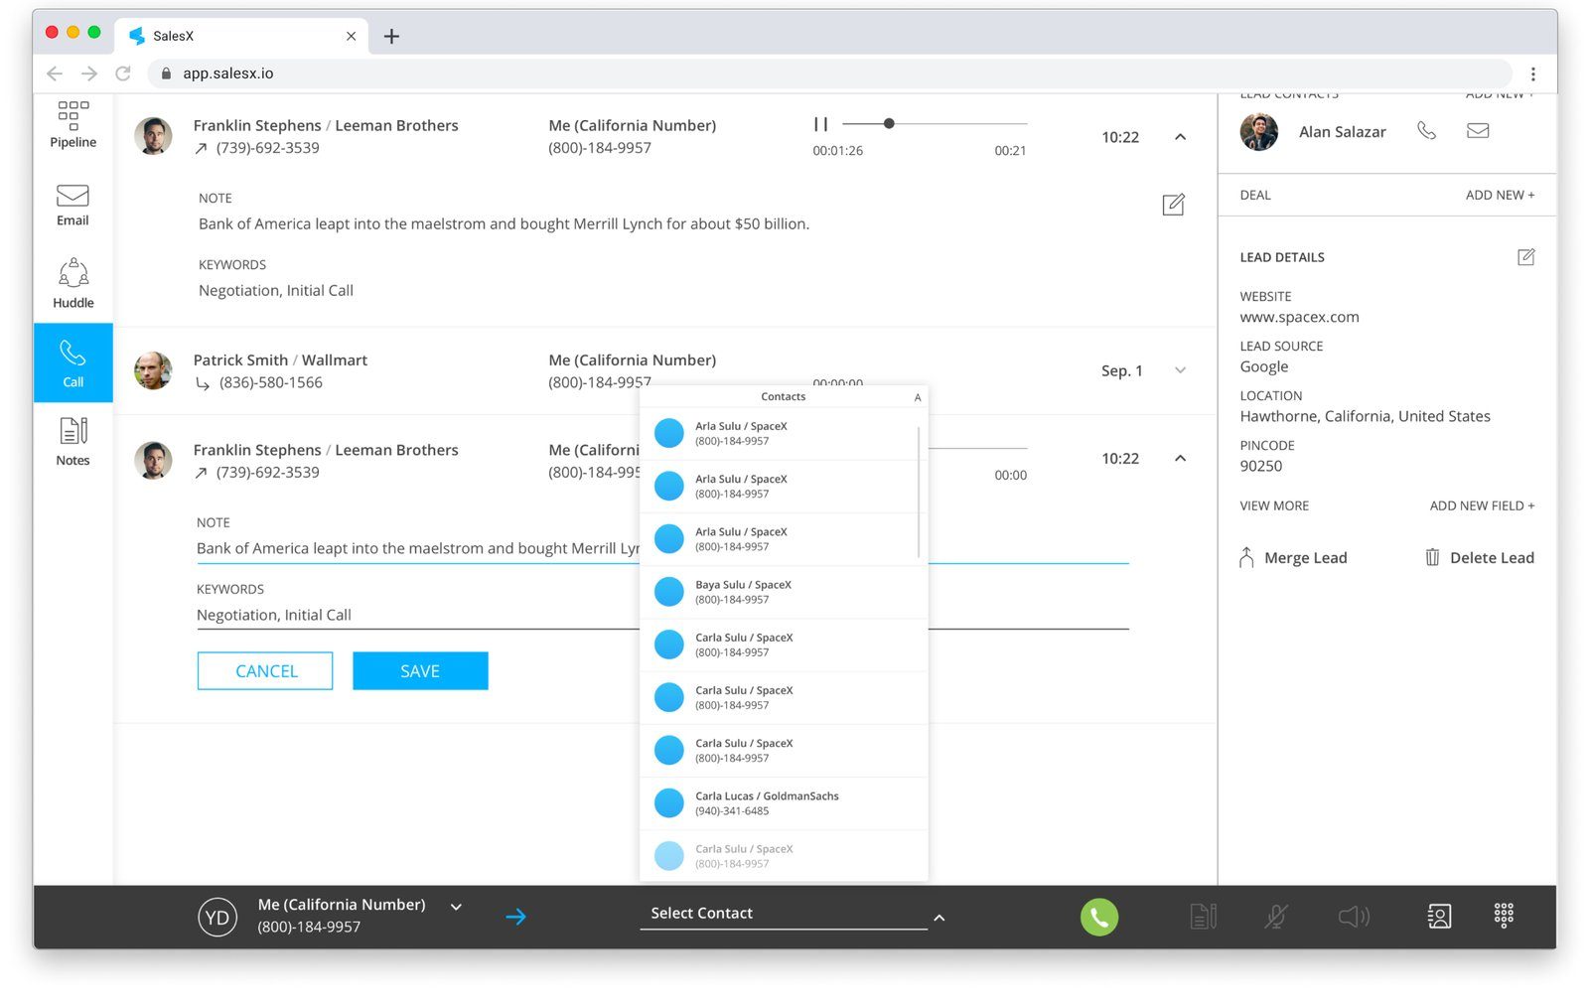Click the SAVE button
Image resolution: width=1589 pixels, height=1006 pixels.
[x=420, y=671]
